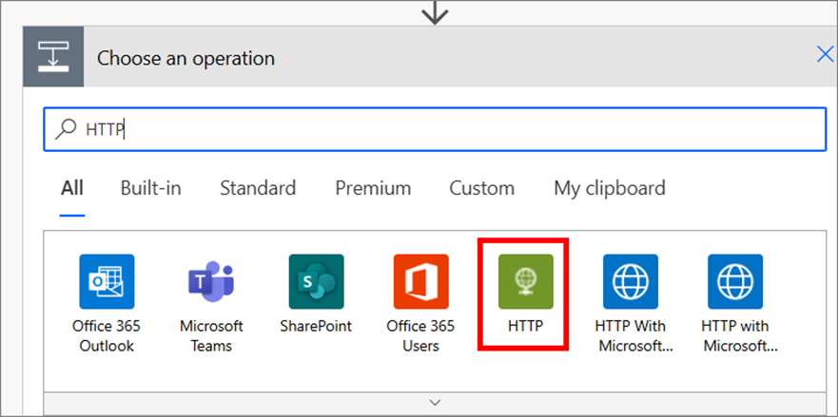Go to the Custom tab

click(482, 188)
